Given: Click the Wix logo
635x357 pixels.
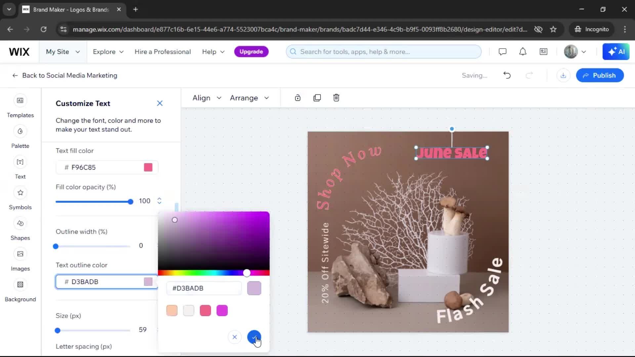Looking at the screenshot, I should (19, 52).
